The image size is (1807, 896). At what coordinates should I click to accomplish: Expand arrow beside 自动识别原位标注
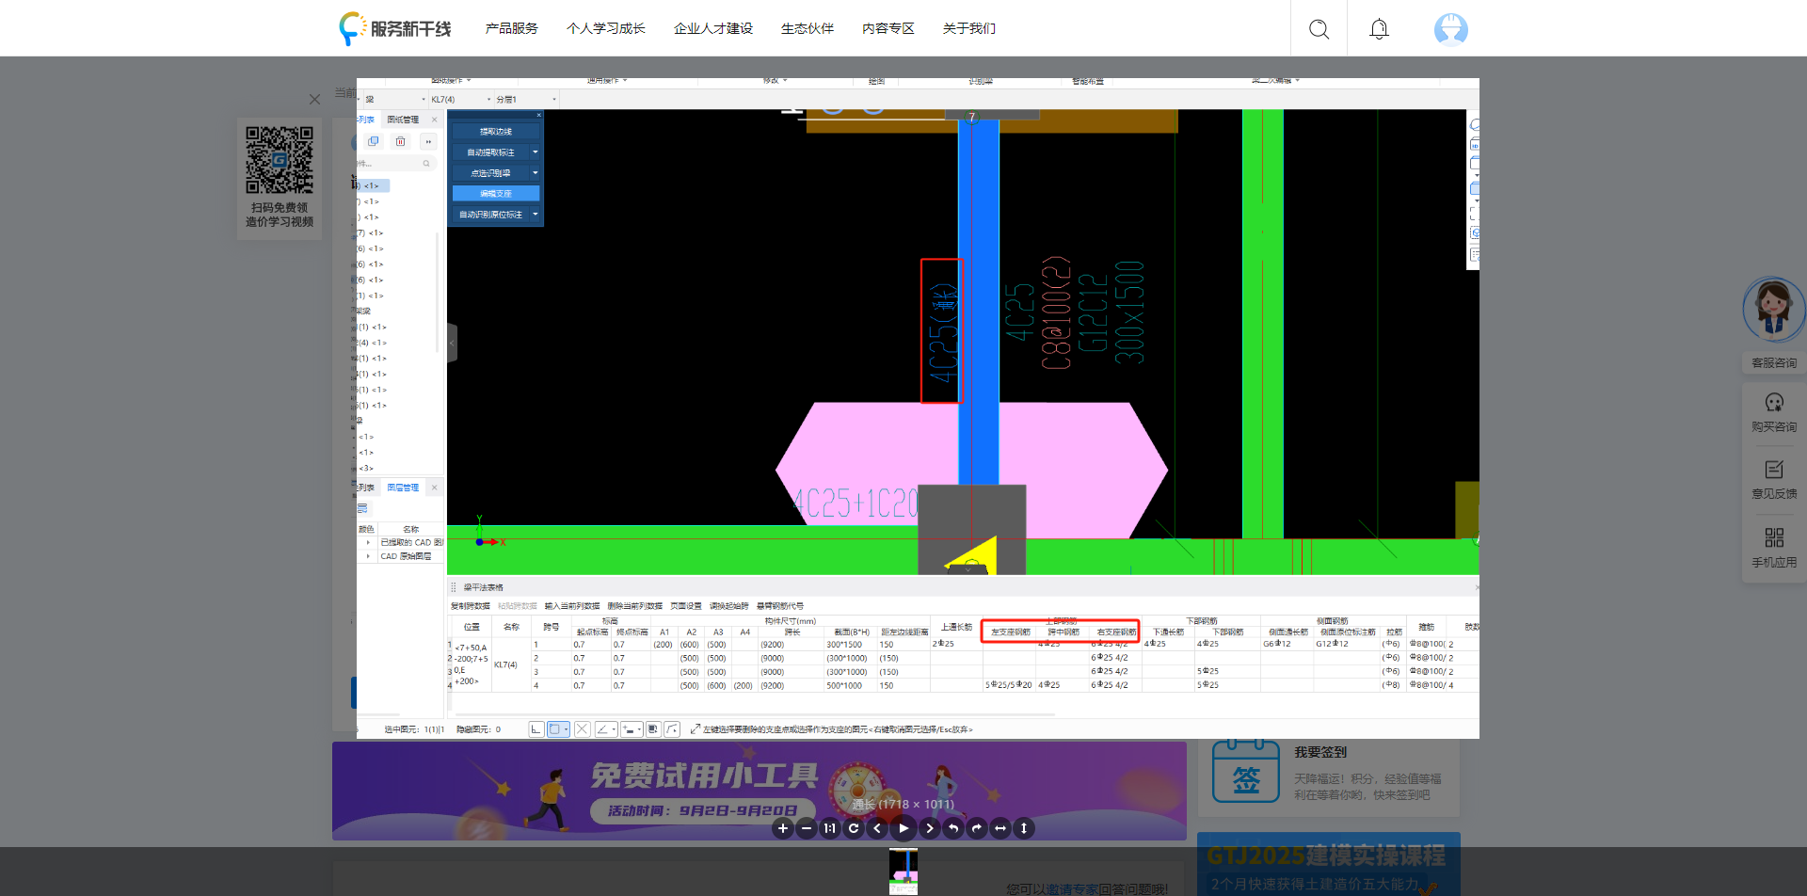[x=536, y=215]
